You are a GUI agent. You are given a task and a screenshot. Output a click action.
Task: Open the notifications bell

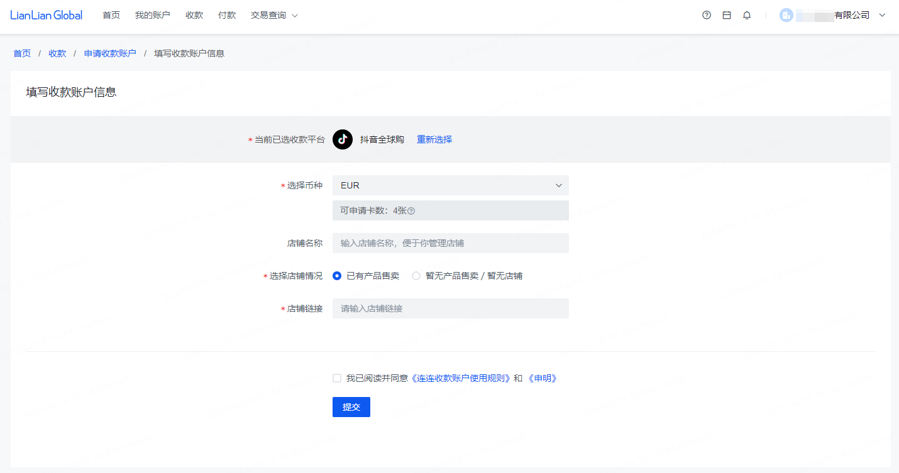747,15
